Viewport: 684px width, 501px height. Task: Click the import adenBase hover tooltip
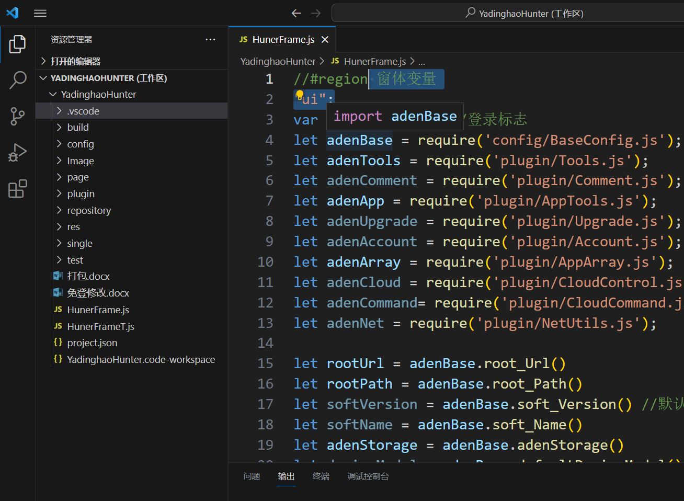coord(395,116)
